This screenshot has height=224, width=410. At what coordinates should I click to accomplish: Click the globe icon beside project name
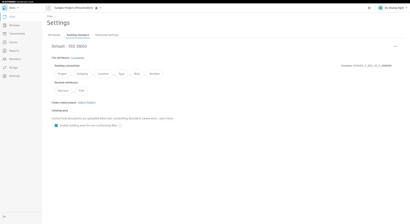[x=96, y=8]
